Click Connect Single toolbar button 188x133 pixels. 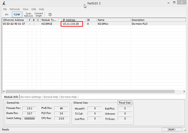(39, 15)
